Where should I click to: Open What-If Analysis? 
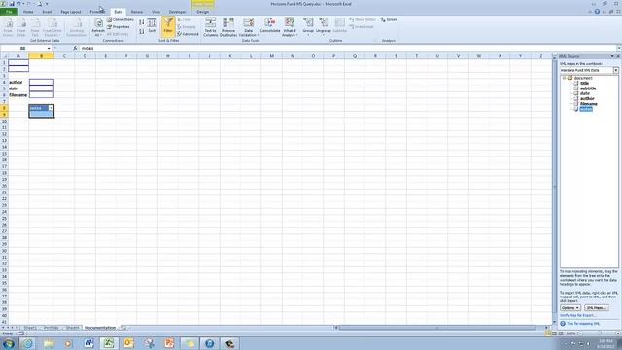point(290,27)
